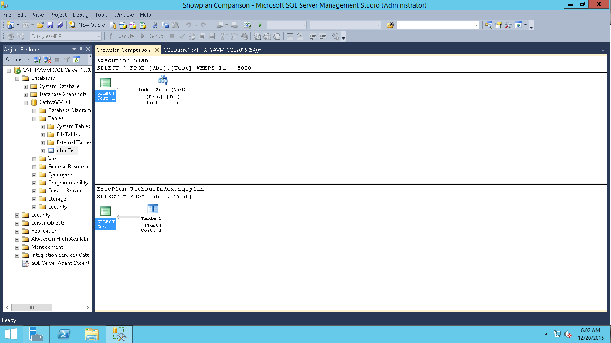Click the Server Manager taskbar icon
Viewport: 611px width, 343px height.
[36, 334]
